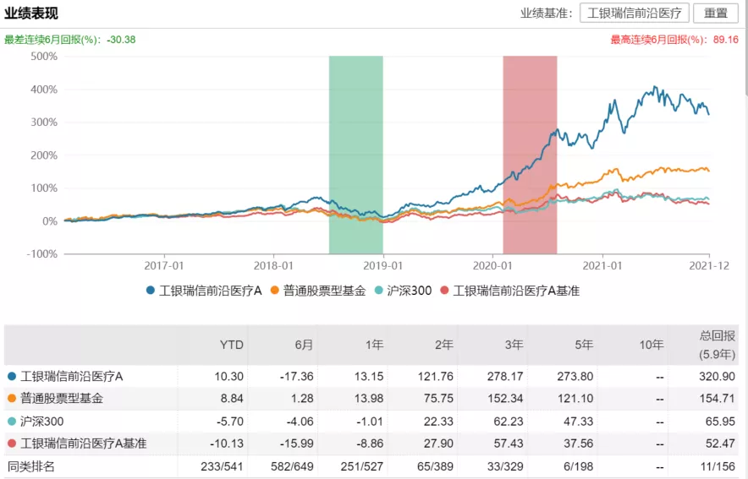
Task: Select the 3年 column header
Action: click(x=514, y=345)
